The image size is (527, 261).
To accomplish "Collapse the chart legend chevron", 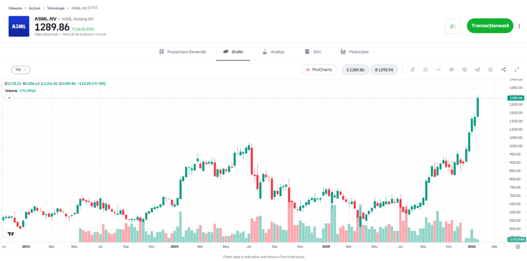I will click(9, 97).
